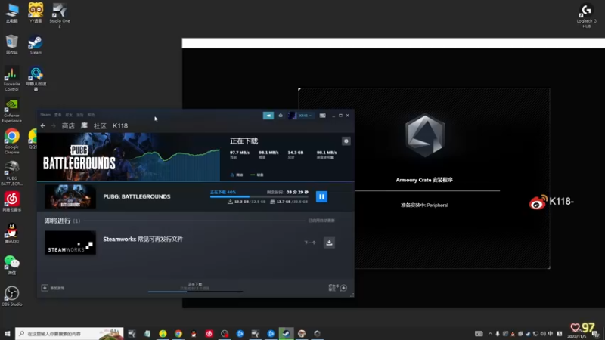The height and width of the screenshot is (340, 605).
Task: Click the Steamworks download-now icon
Action: tap(329, 243)
